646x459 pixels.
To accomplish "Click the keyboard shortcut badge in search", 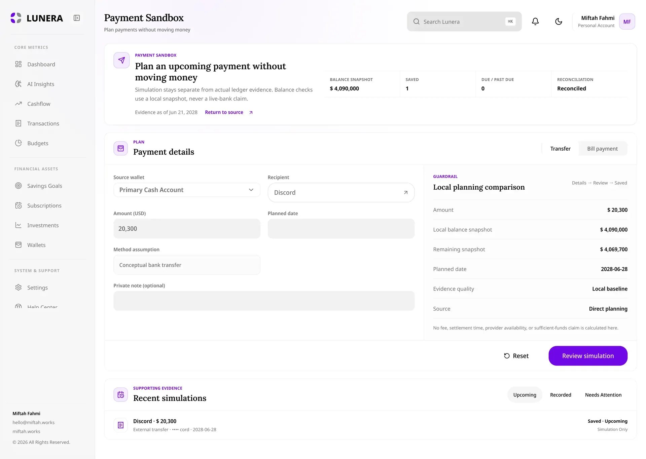I will (510, 22).
